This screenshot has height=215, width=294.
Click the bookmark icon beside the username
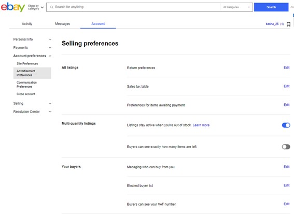coord(289,24)
